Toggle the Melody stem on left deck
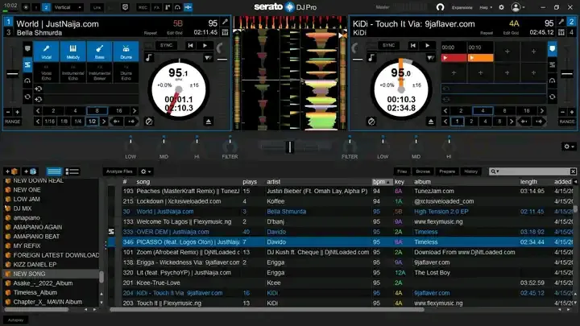Screen dimensions: 580x326 [72, 52]
